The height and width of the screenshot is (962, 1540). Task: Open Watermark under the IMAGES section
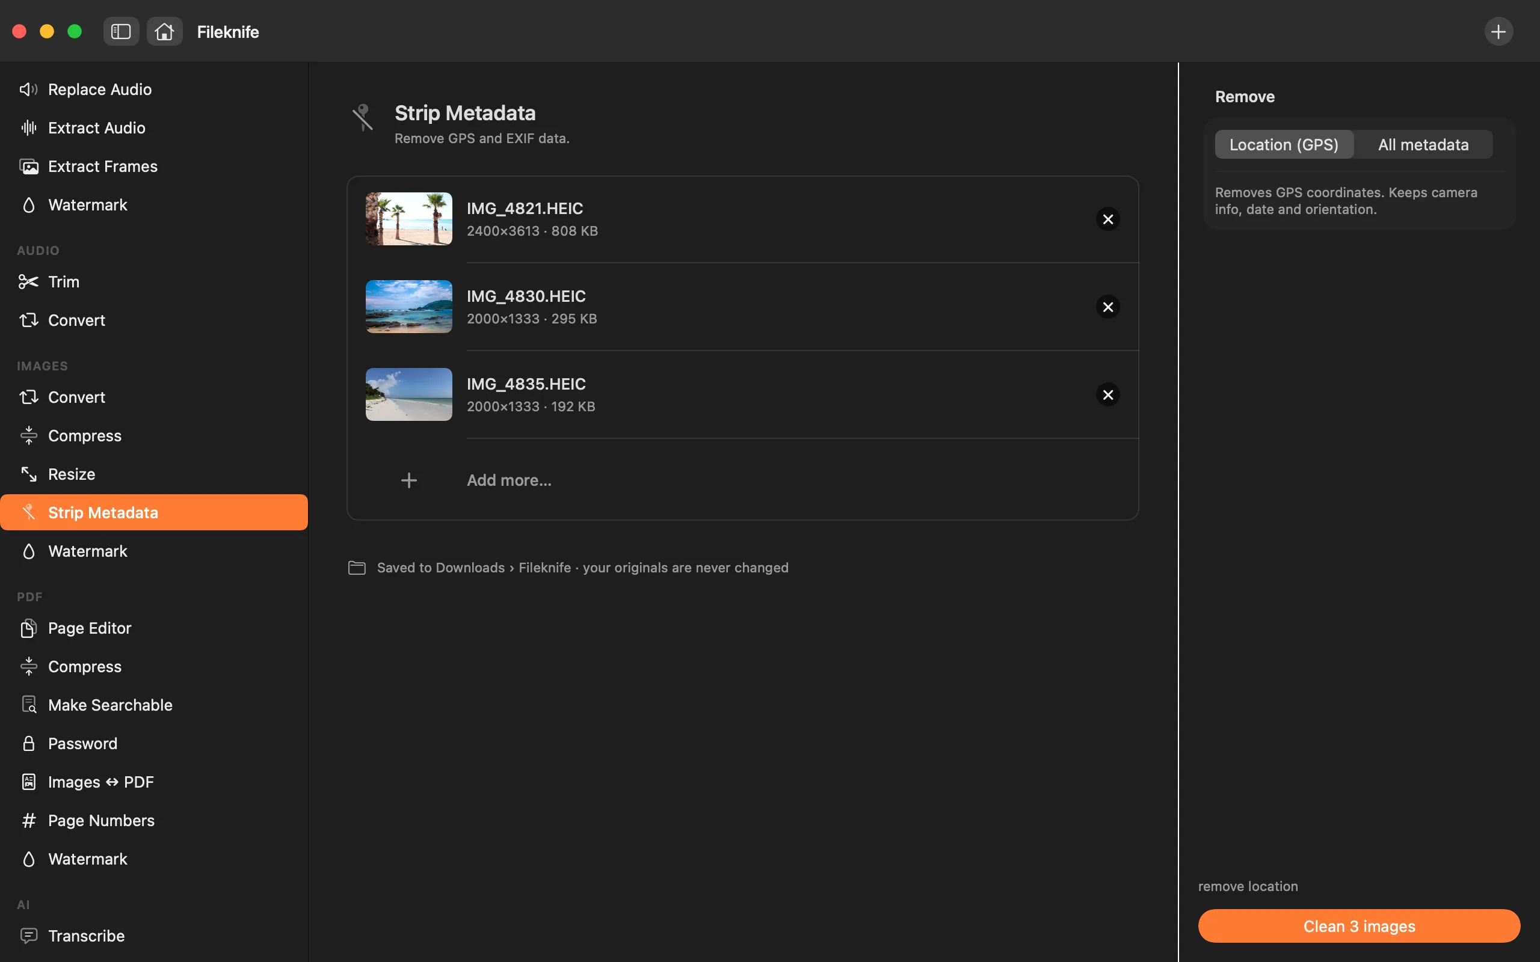pos(154,551)
